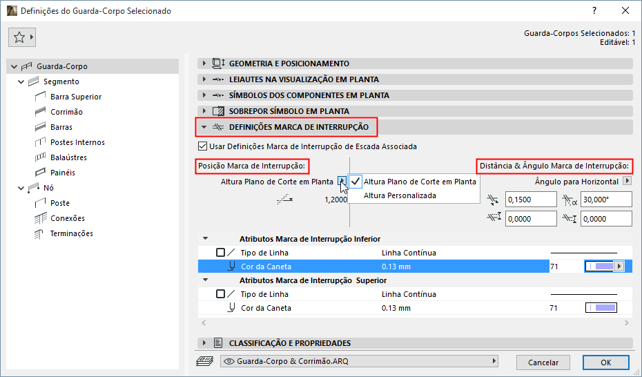The width and height of the screenshot is (642, 377).
Task: Expand Geometria e Posicionamento panel
Action: point(204,64)
